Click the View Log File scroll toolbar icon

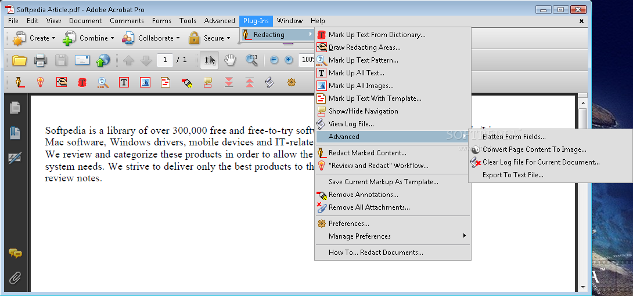tap(269, 83)
